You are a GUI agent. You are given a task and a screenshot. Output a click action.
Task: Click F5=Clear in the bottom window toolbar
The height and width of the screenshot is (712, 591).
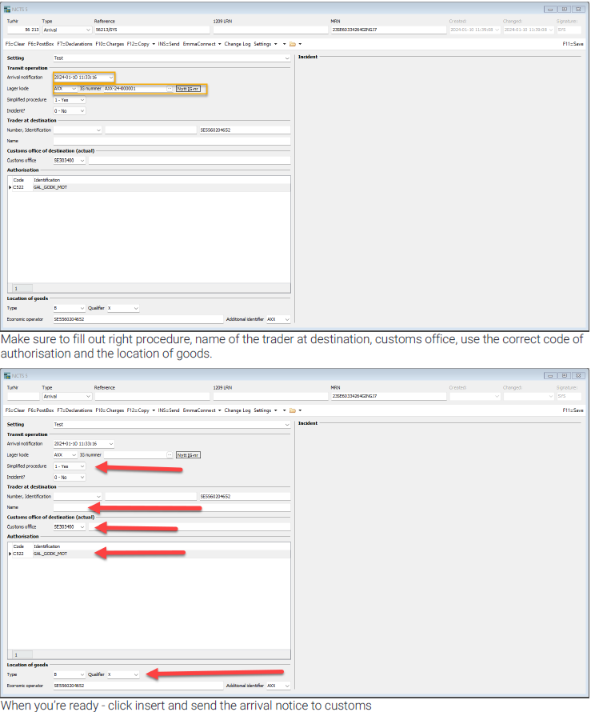(14, 410)
